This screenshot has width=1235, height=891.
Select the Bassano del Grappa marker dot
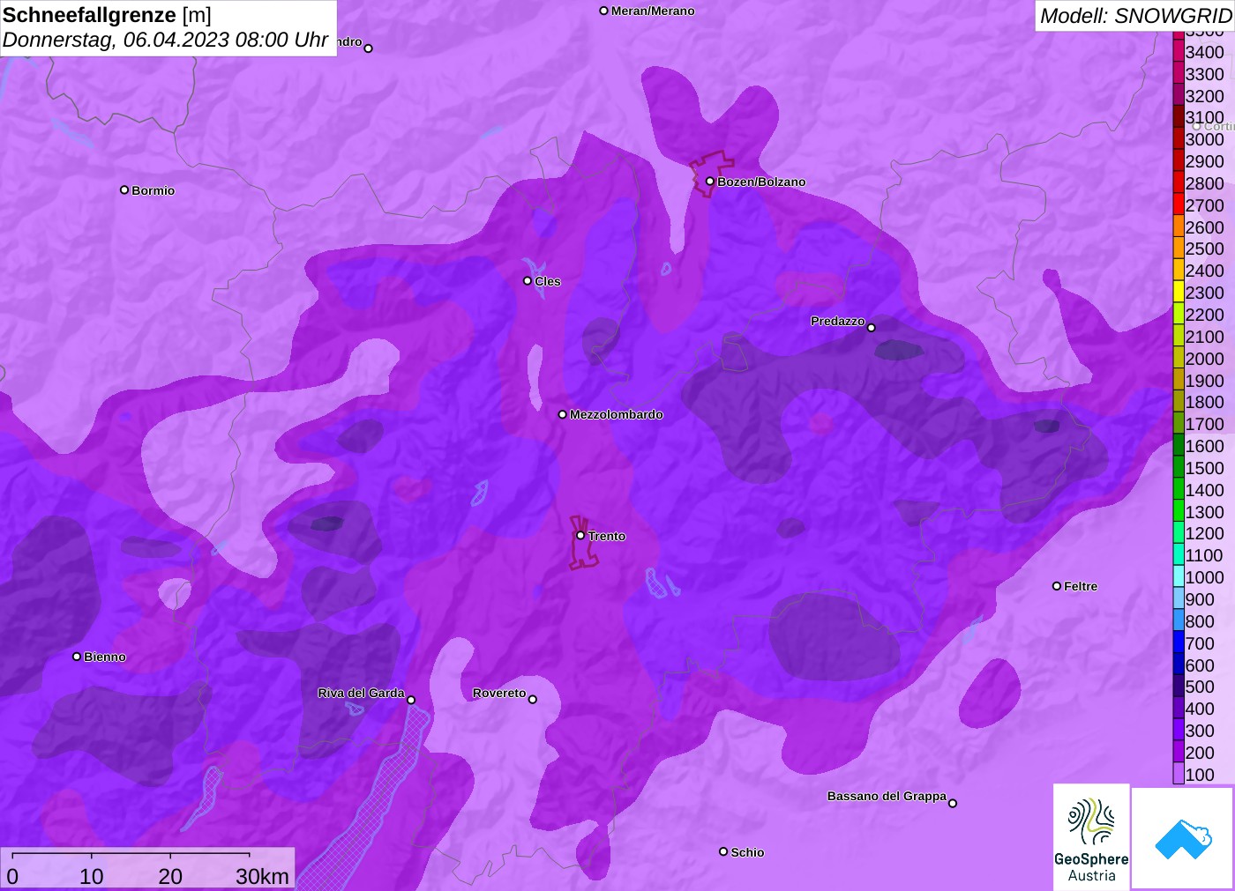[953, 803]
